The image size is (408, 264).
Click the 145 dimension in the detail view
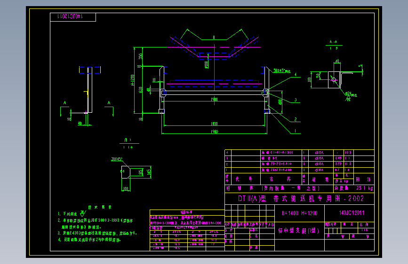coord(149,172)
